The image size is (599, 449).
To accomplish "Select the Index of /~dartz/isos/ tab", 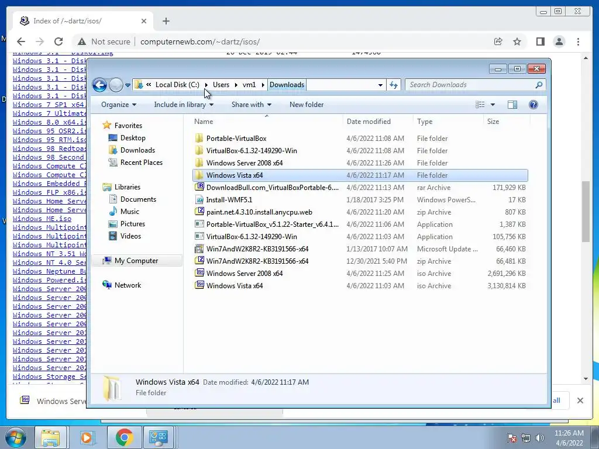I will 83,21.
